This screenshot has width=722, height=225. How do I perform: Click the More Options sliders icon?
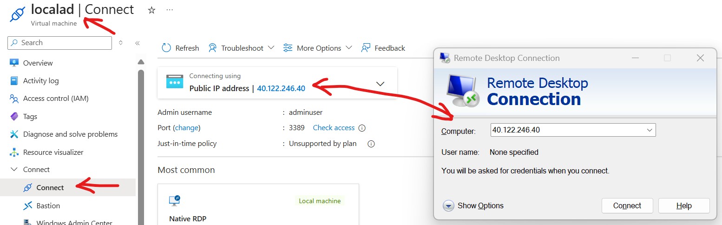(288, 48)
